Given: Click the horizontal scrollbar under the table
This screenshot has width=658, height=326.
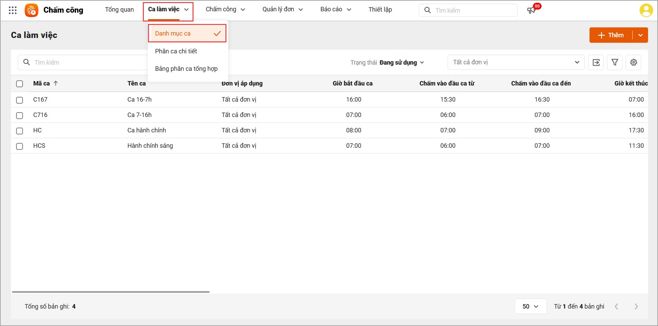Looking at the screenshot, I should 111,292.
